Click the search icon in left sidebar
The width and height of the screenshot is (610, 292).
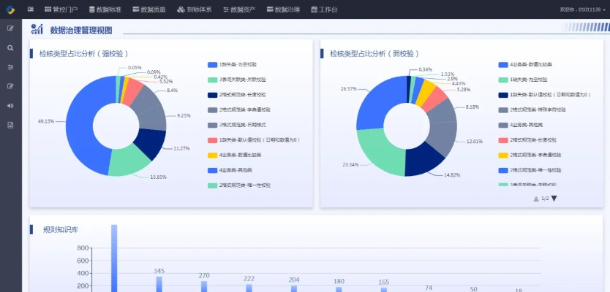point(10,47)
